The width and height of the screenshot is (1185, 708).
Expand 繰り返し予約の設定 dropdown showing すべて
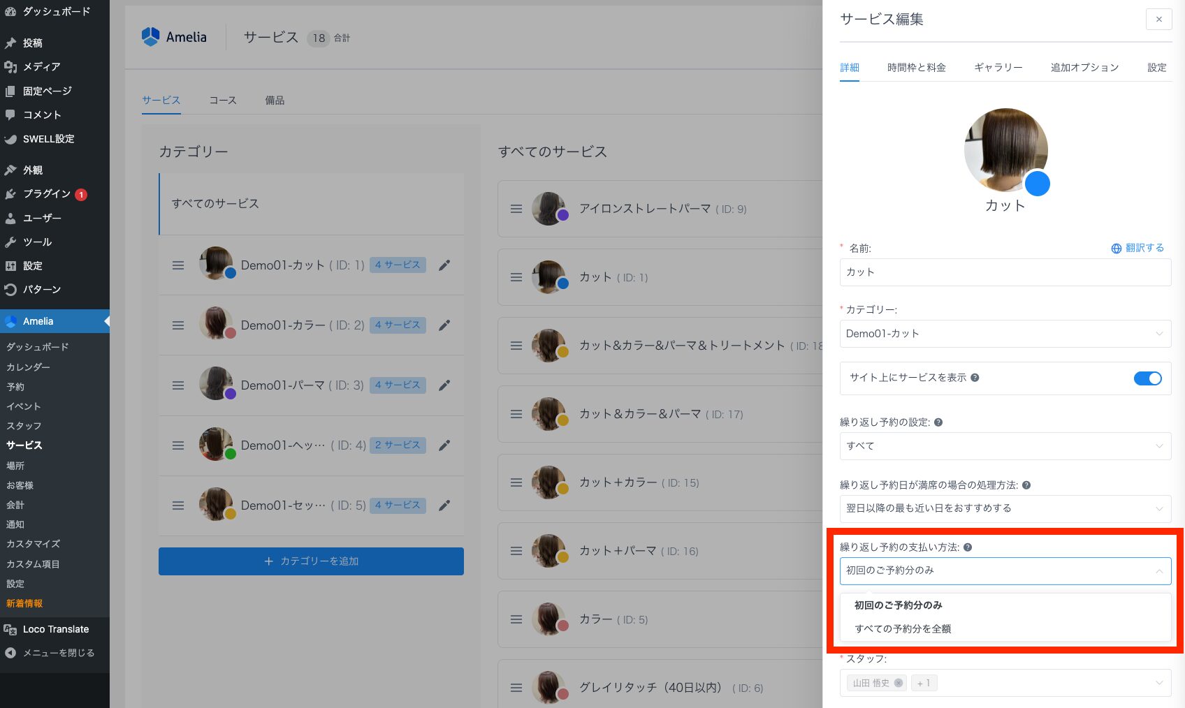click(1005, 446)
